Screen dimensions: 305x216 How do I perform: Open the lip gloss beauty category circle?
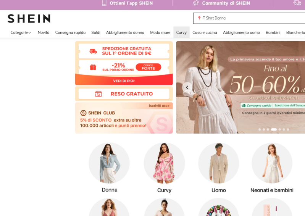click(272, 207)
